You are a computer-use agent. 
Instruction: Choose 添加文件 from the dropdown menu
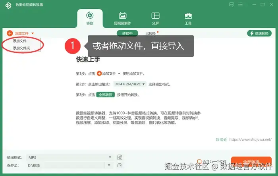click(19, 41)
